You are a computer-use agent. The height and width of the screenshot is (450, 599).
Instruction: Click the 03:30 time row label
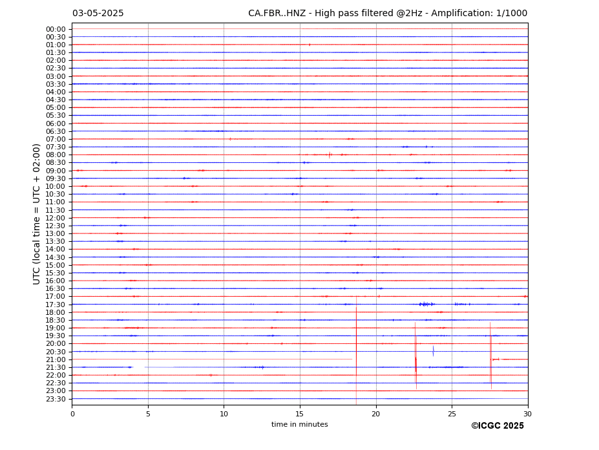click(56, 84)
